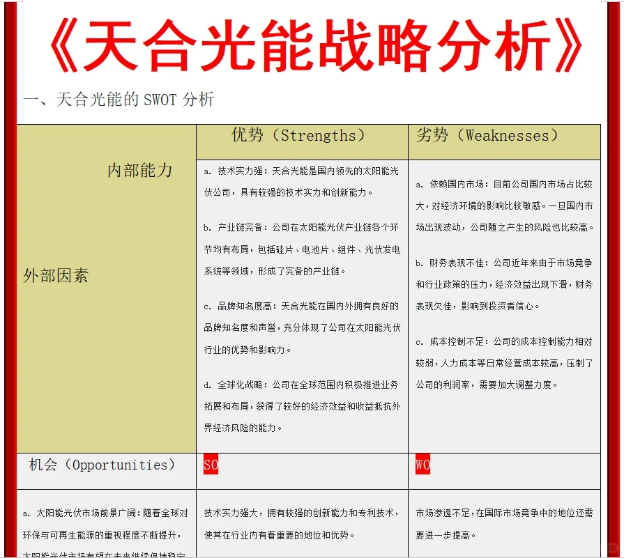Click the SO text 技术实力强大，拥有较强的创新能力

click(x=301, y=513)
